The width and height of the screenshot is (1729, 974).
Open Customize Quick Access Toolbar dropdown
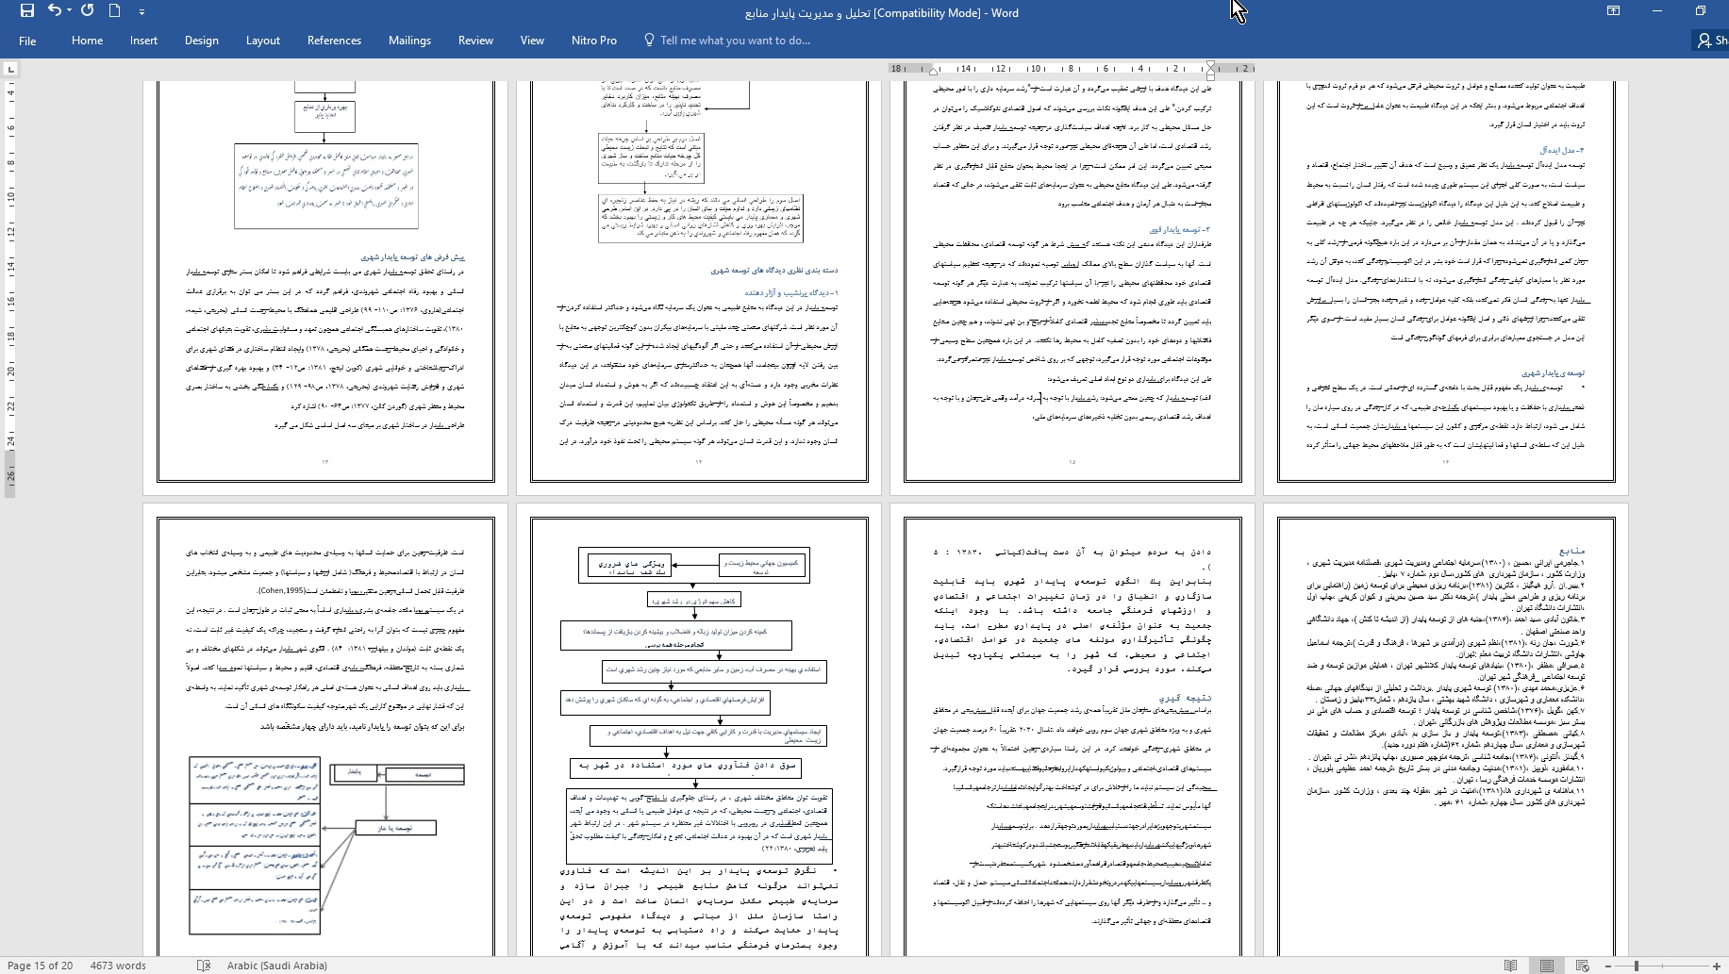(x=141, y=12)
